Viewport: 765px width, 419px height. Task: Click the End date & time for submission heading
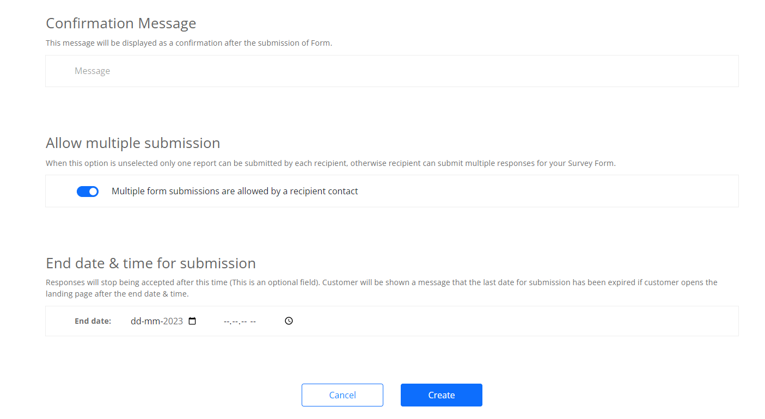click(x=151, y=263)
